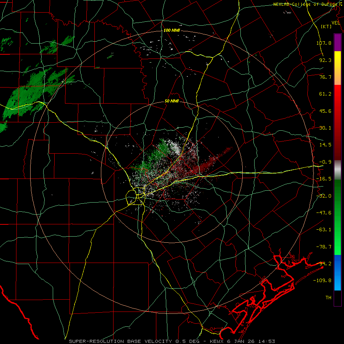
Task: Click the [KT] units label
Action: click(x=326, y=26)
